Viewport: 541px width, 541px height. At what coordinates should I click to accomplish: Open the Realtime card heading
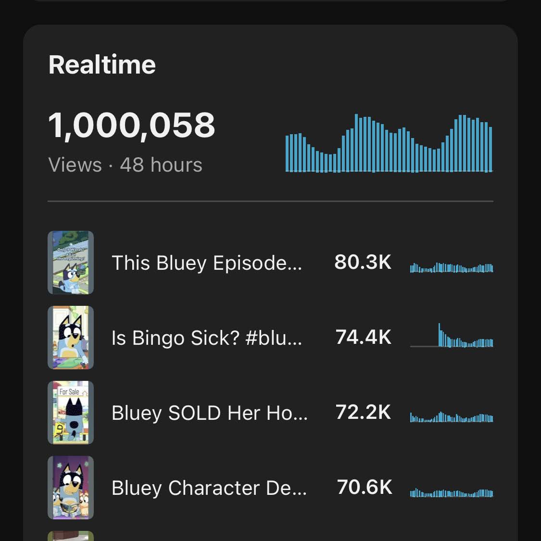(102, 65)
